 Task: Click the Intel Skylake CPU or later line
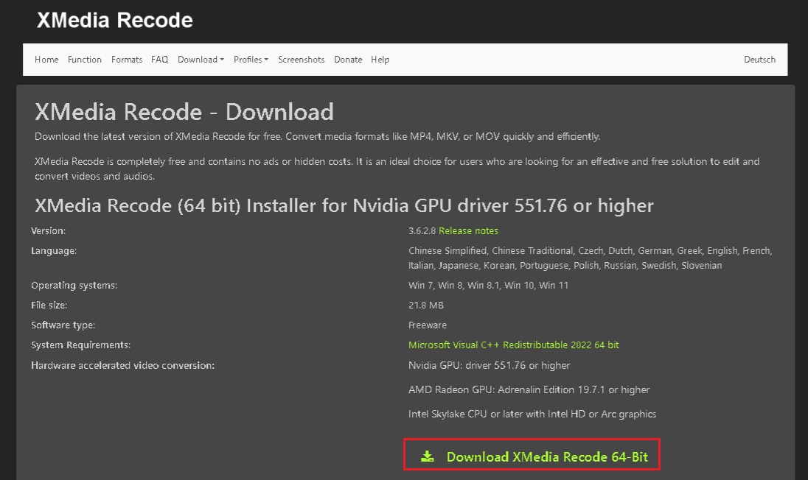[x=532, y=414]
